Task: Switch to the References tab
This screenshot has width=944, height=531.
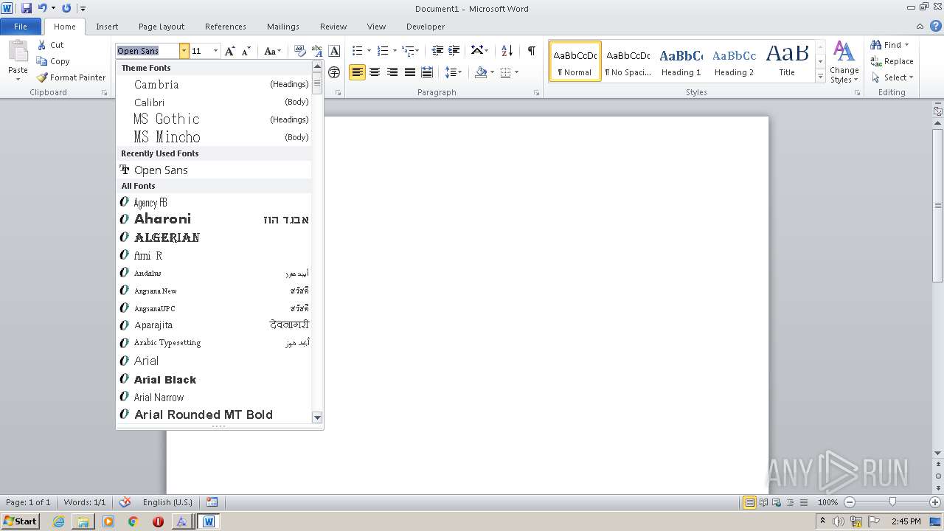Action: (226, 27)
